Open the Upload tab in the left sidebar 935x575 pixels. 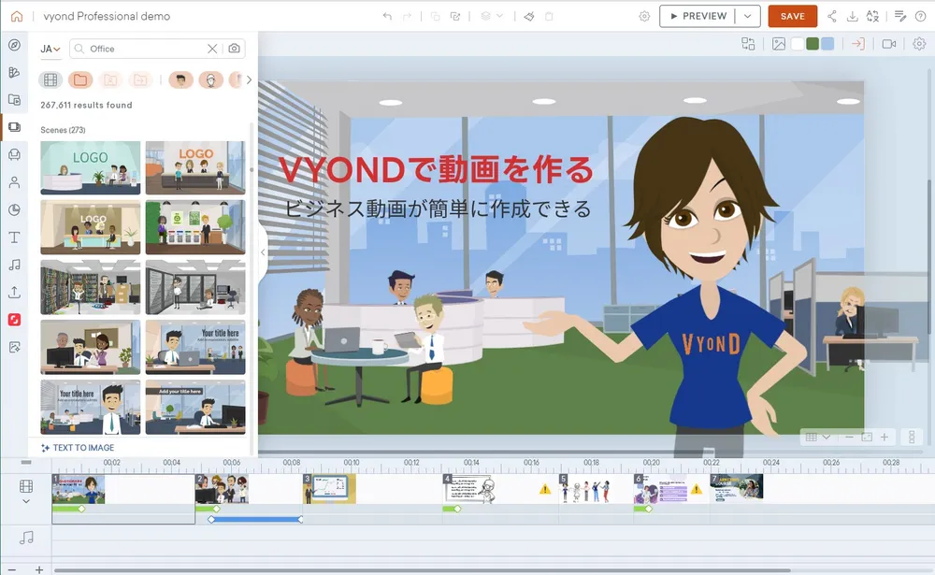[x=14, y=293]
